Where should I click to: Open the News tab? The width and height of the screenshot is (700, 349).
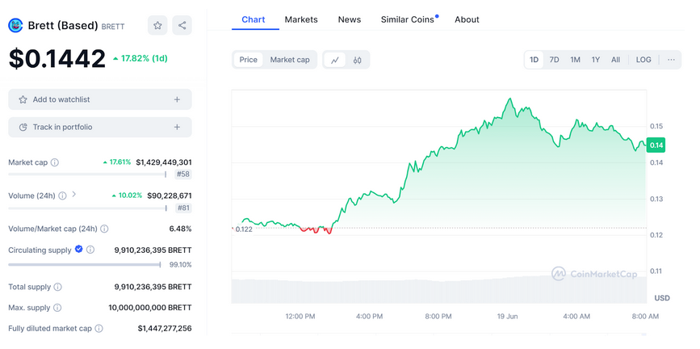pos(350,19)
